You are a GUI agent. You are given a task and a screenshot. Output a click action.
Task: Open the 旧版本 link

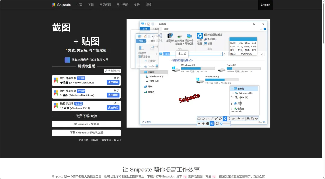pos(95,140)
